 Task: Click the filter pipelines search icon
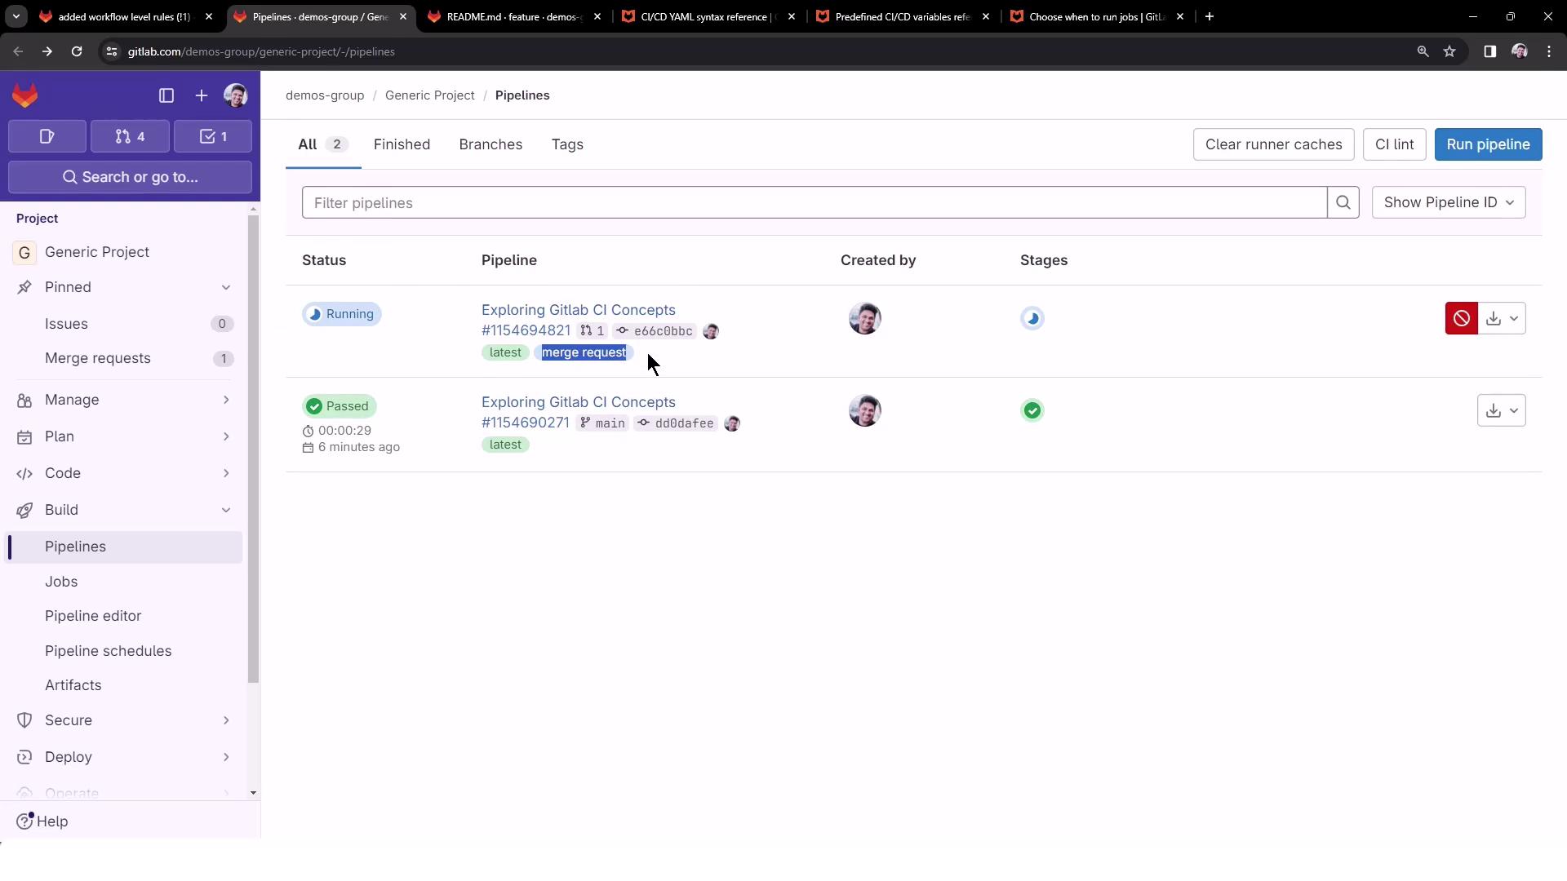tap(1343, 202)
